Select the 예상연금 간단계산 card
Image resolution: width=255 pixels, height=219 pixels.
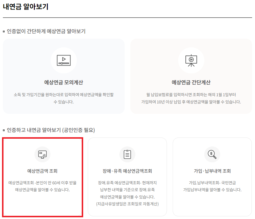(x=191, y=76)
